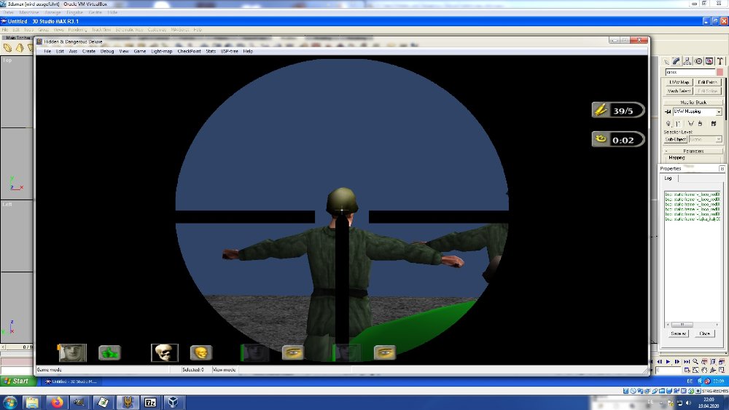Toggle show end result icon

tap(678, 124)
